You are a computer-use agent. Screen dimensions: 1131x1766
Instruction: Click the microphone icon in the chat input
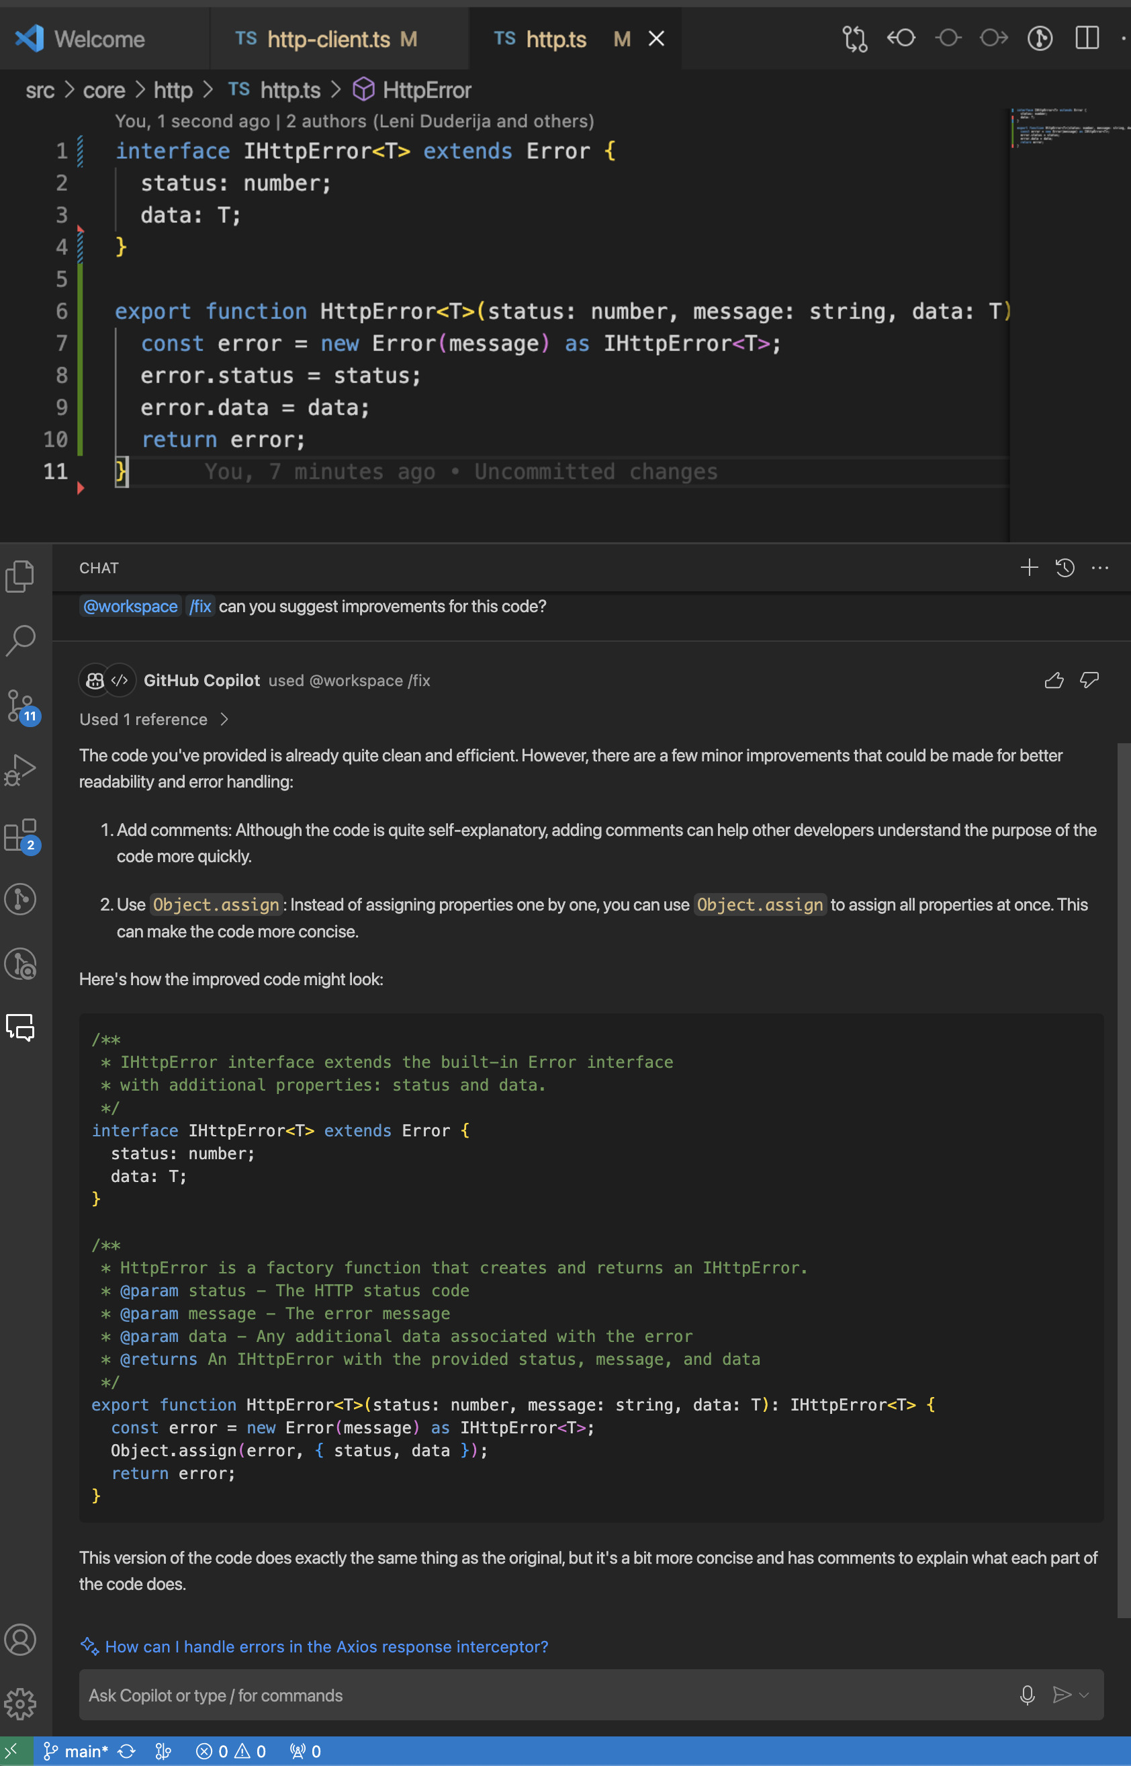coord(1027,1695)
